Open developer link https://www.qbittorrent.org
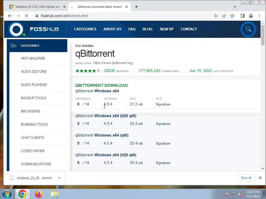 (x=113, y=63)
